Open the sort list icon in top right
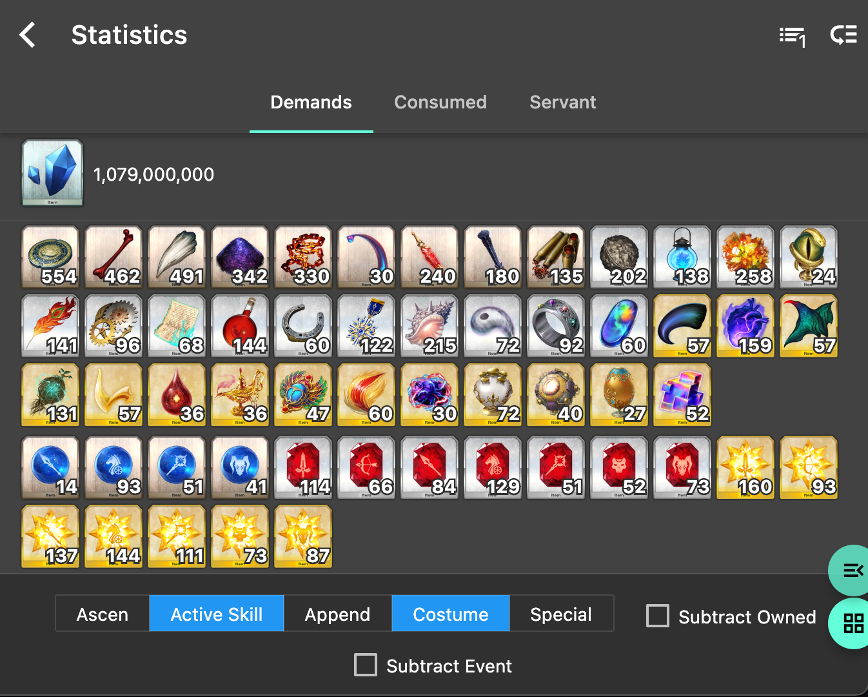This screenshot has width=868, height=697. (x=792, y=36)
